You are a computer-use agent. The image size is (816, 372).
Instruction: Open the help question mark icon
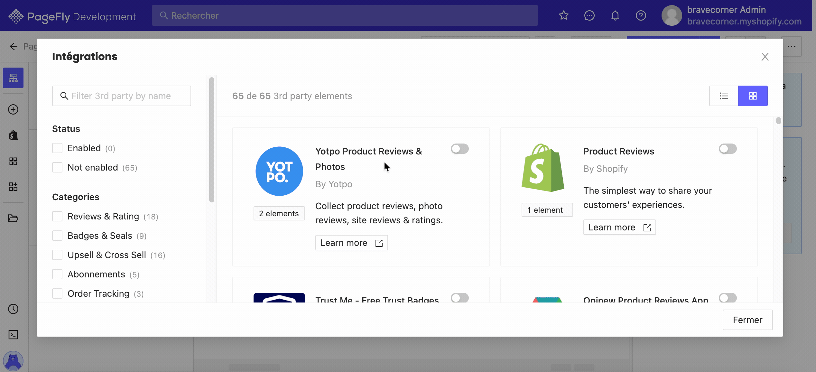coord(641,15)
